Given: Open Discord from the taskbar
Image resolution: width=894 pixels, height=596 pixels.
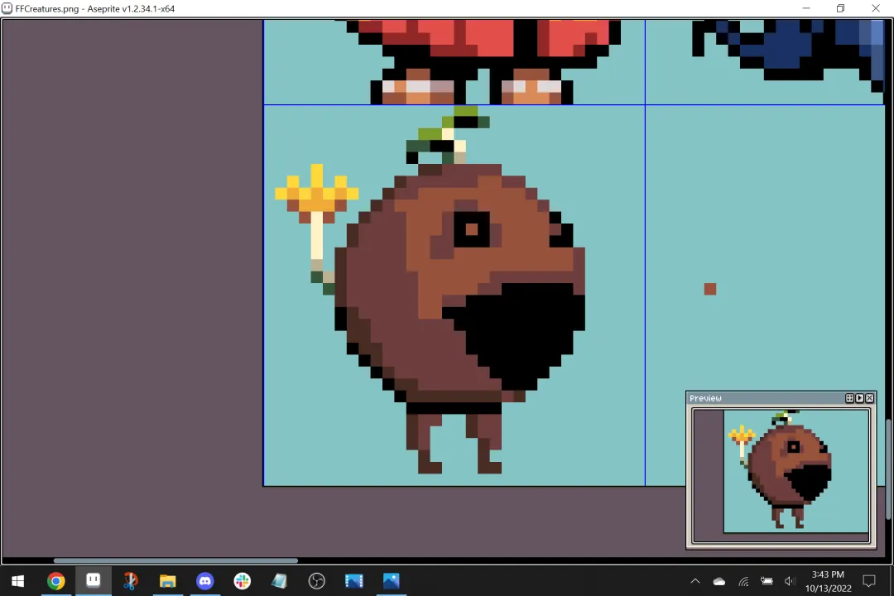Looking at the screenshot, I should pos(205,581).
